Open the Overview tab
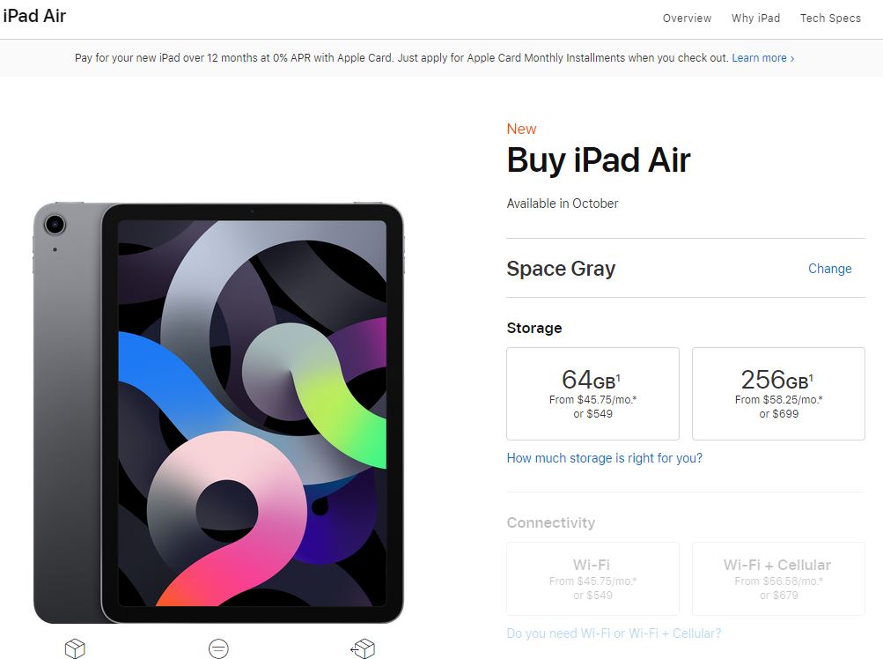This screenshot has height=659, width=883. pyautogui.click(x=687, y=18)
